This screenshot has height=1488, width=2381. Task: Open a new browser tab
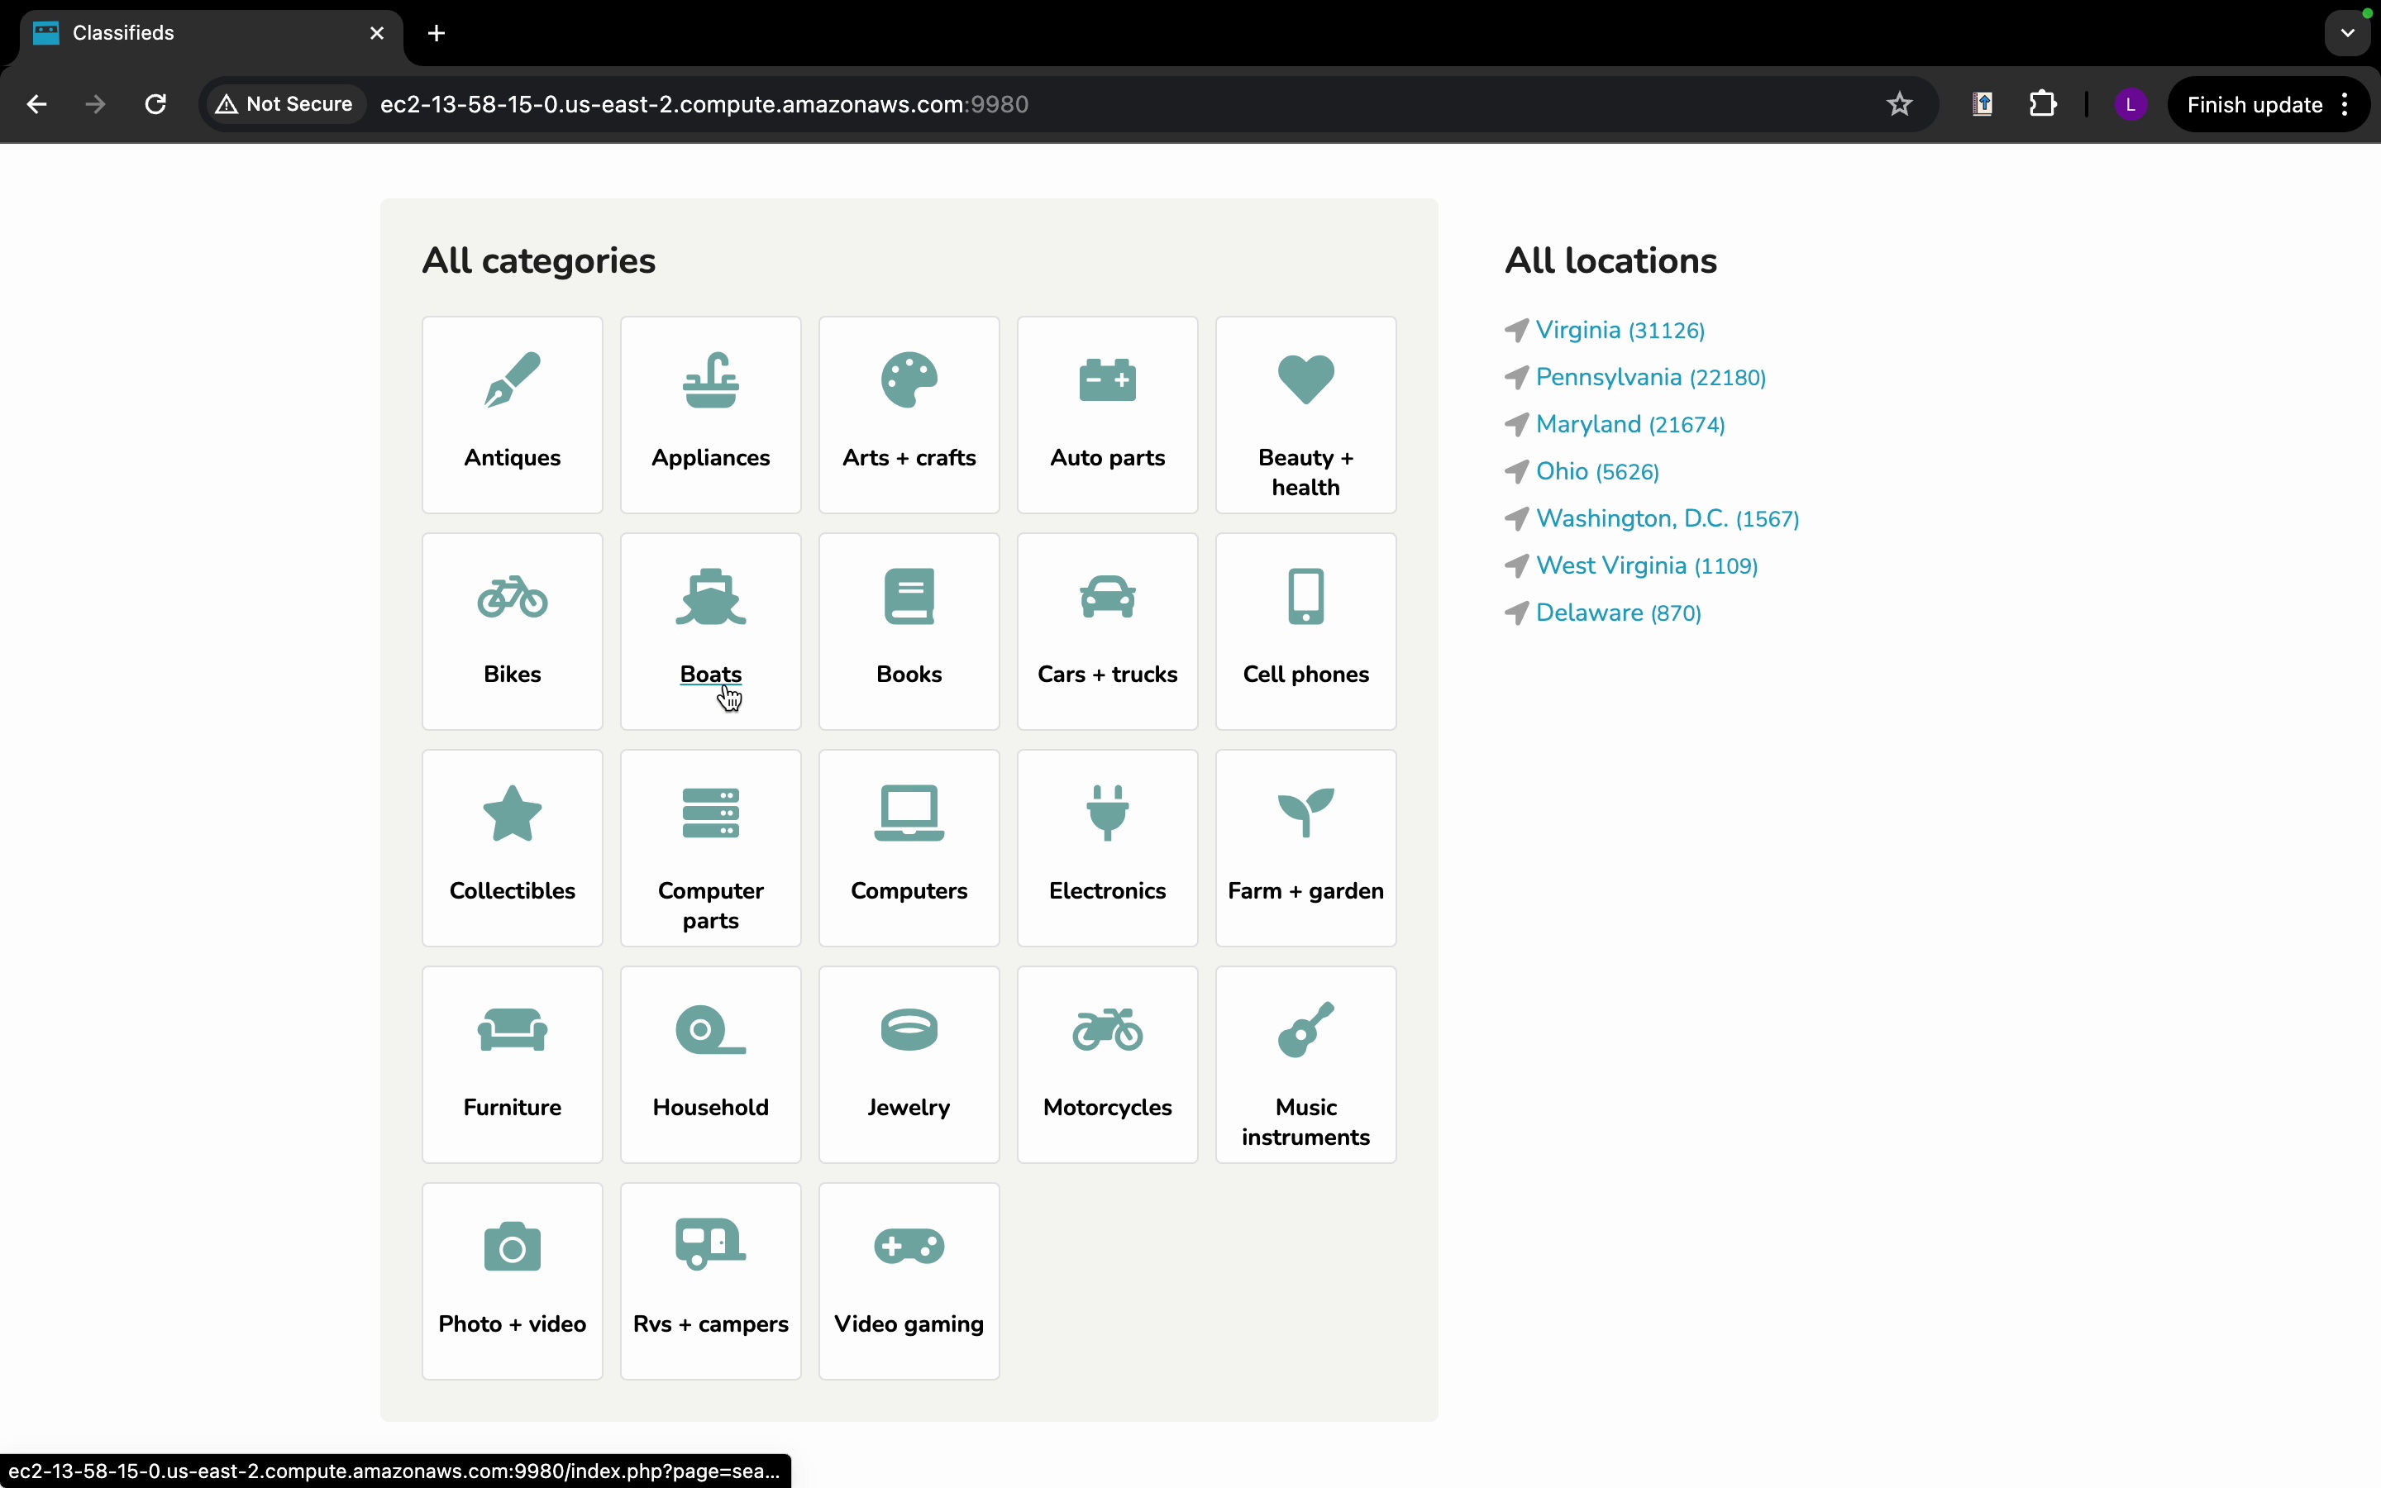(x=437, y=33)
